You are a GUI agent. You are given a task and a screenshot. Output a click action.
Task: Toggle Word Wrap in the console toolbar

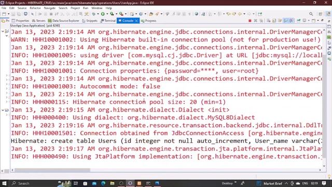click(280, 21)
